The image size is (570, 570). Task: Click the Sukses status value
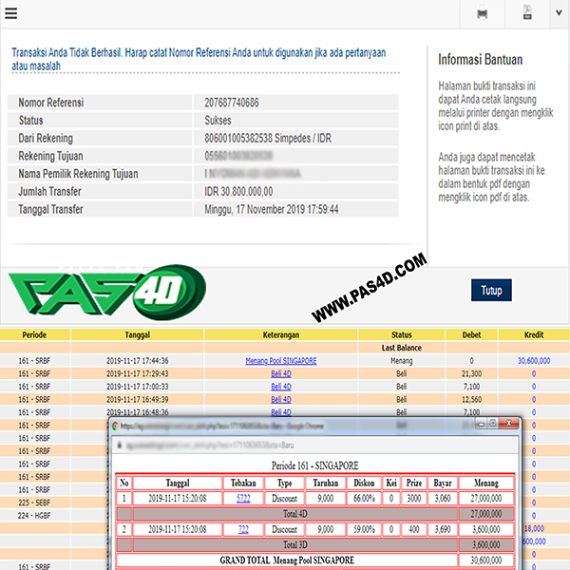pos(218,121)
